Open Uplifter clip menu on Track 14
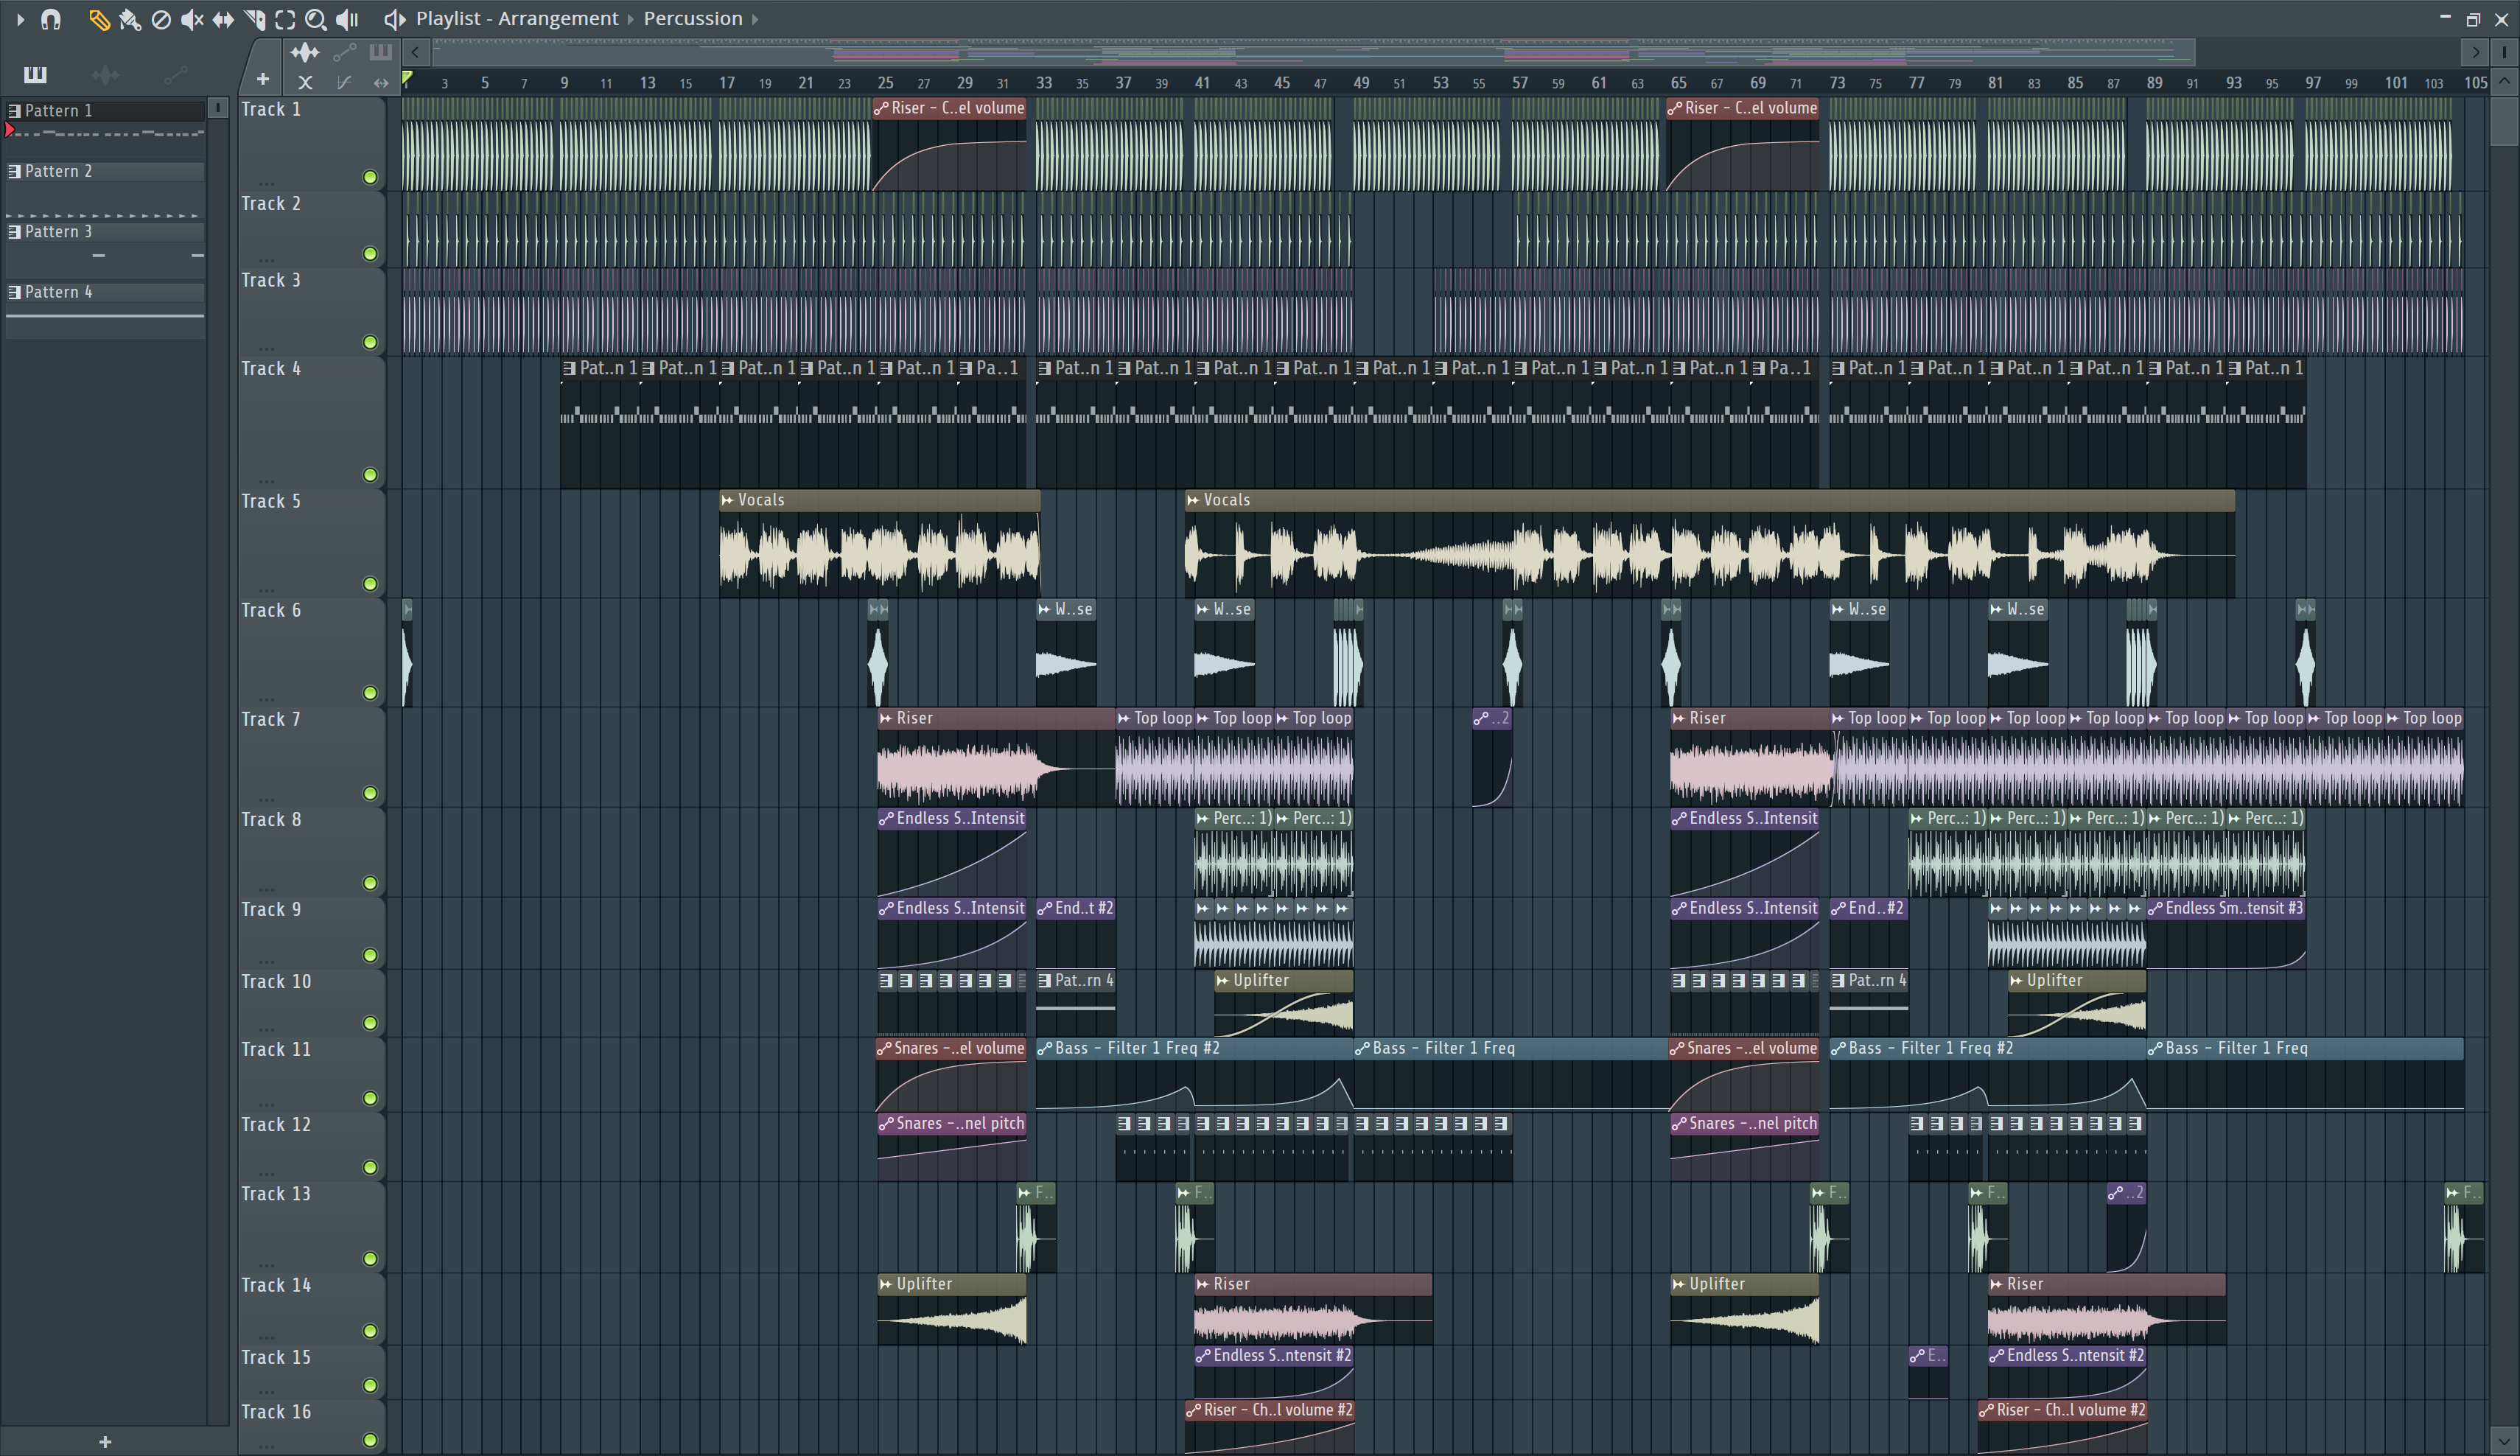The image size is (2520, 1456). (885, 1284)
